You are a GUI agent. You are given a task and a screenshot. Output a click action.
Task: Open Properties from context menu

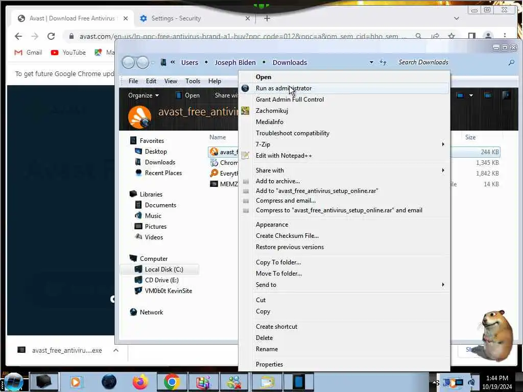pyautogui.click(x=344, y=364)
